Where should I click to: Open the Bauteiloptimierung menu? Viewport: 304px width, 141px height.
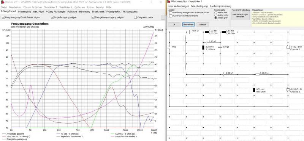220,6
